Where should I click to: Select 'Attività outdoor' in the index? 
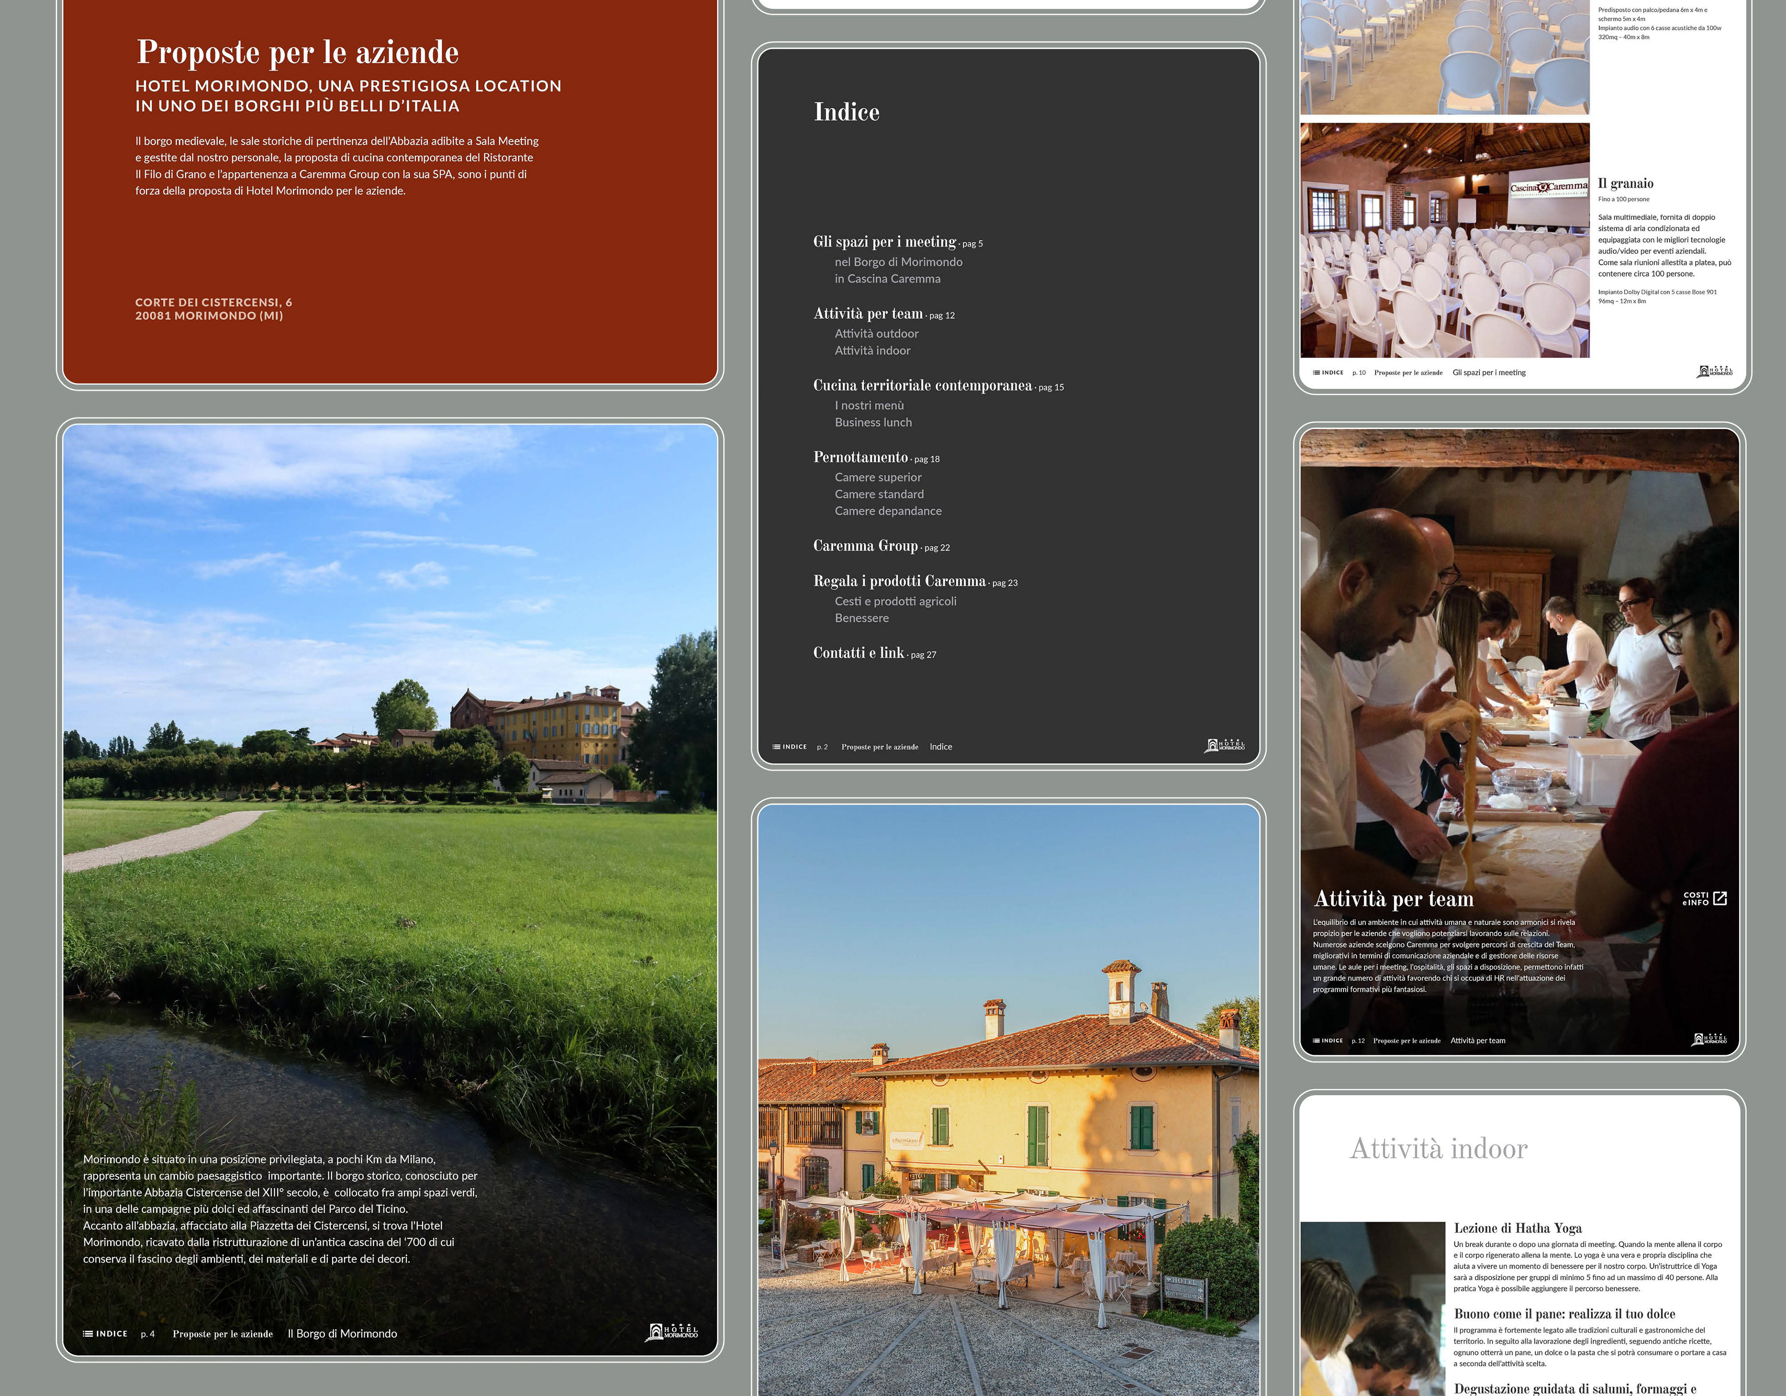click(876, 334)
